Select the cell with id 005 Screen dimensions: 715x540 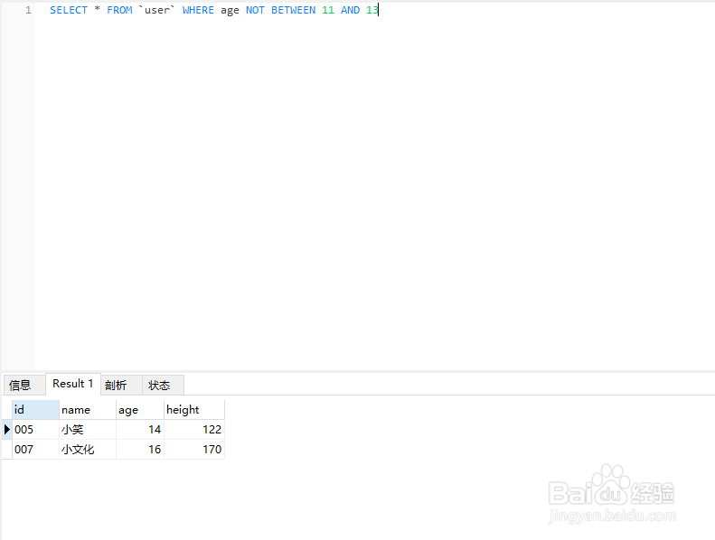click(x=35, y=429)
